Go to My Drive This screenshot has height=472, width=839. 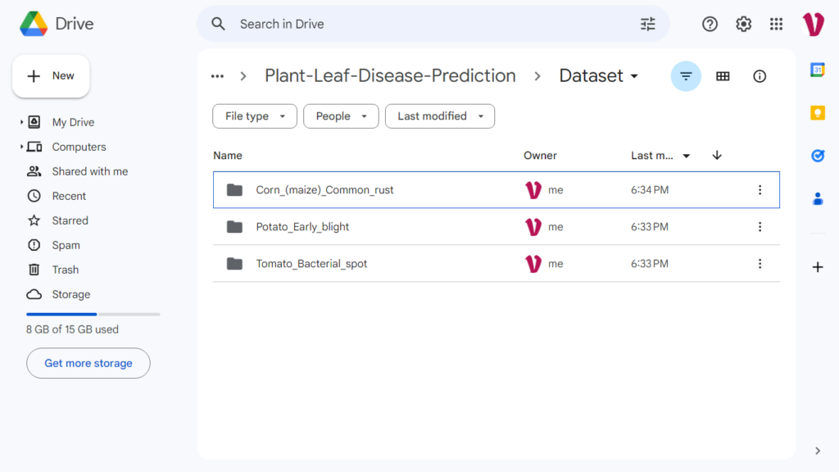73,122
